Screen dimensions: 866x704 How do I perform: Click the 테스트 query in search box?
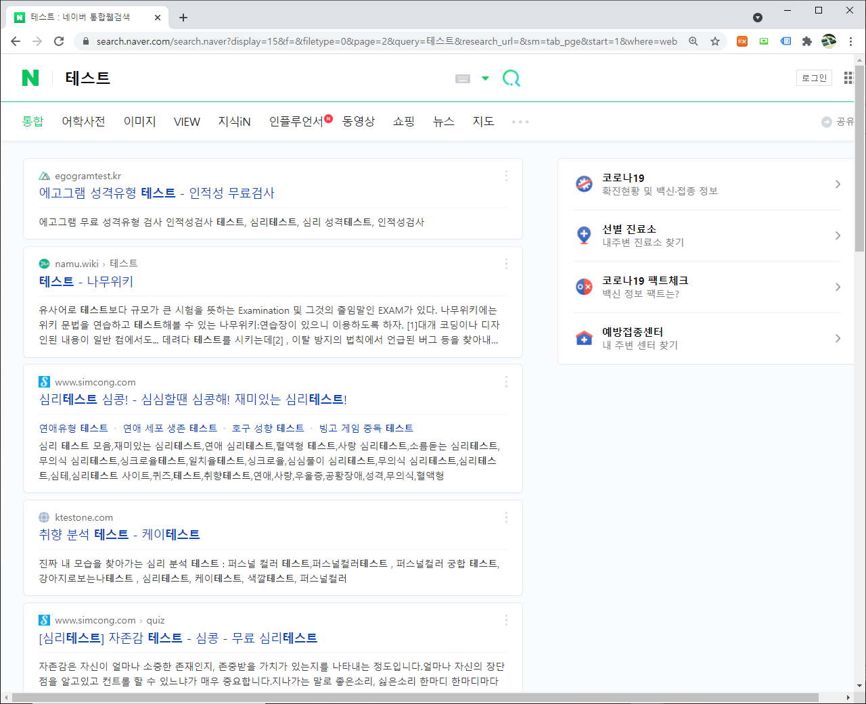tap(87, 78)
